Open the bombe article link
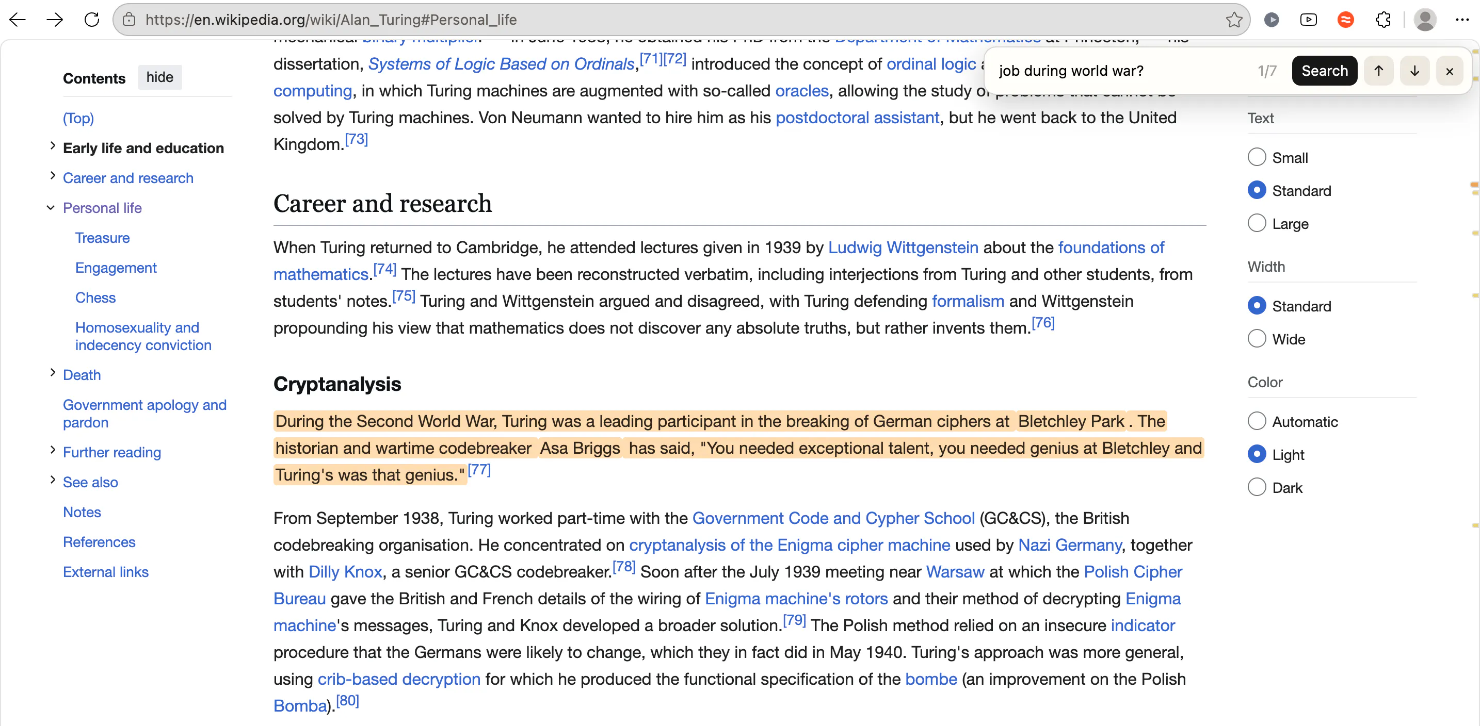This screenshot has height=726, width=1480. pos(931,679)
